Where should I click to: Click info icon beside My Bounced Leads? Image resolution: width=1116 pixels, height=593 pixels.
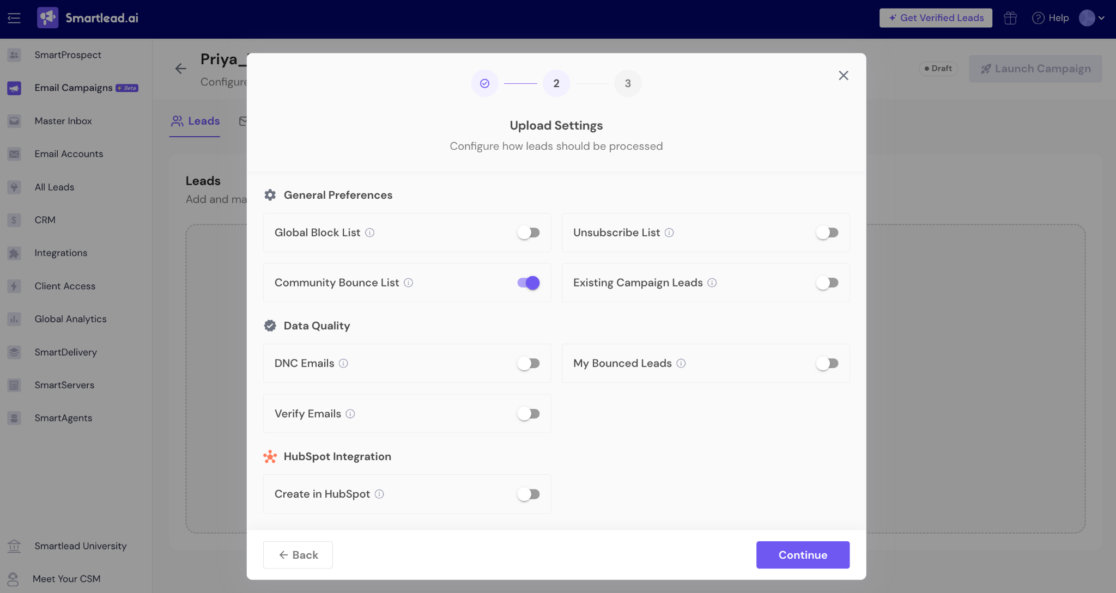[681, 363]
